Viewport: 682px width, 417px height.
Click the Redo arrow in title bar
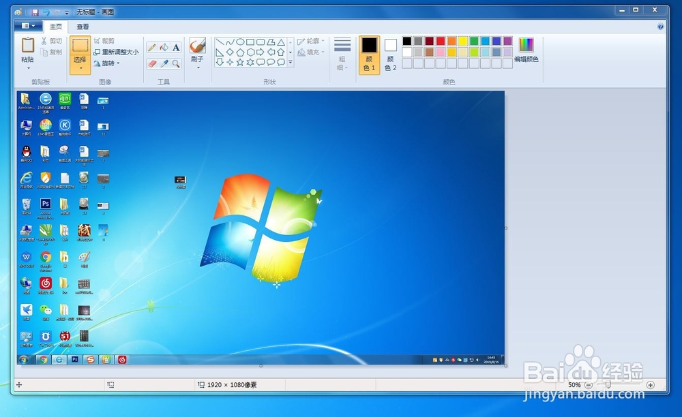pyautogui.click(x=57, y=12)
